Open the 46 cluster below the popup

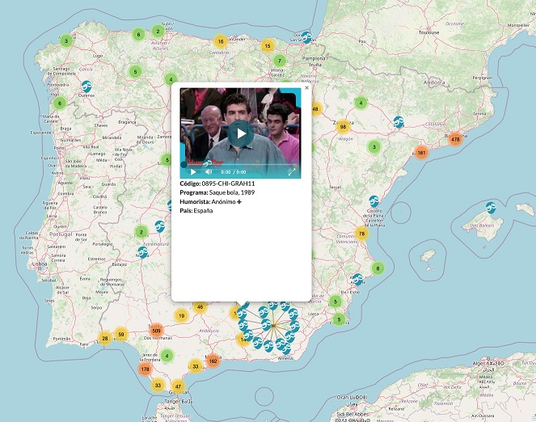tap(200, 306)
